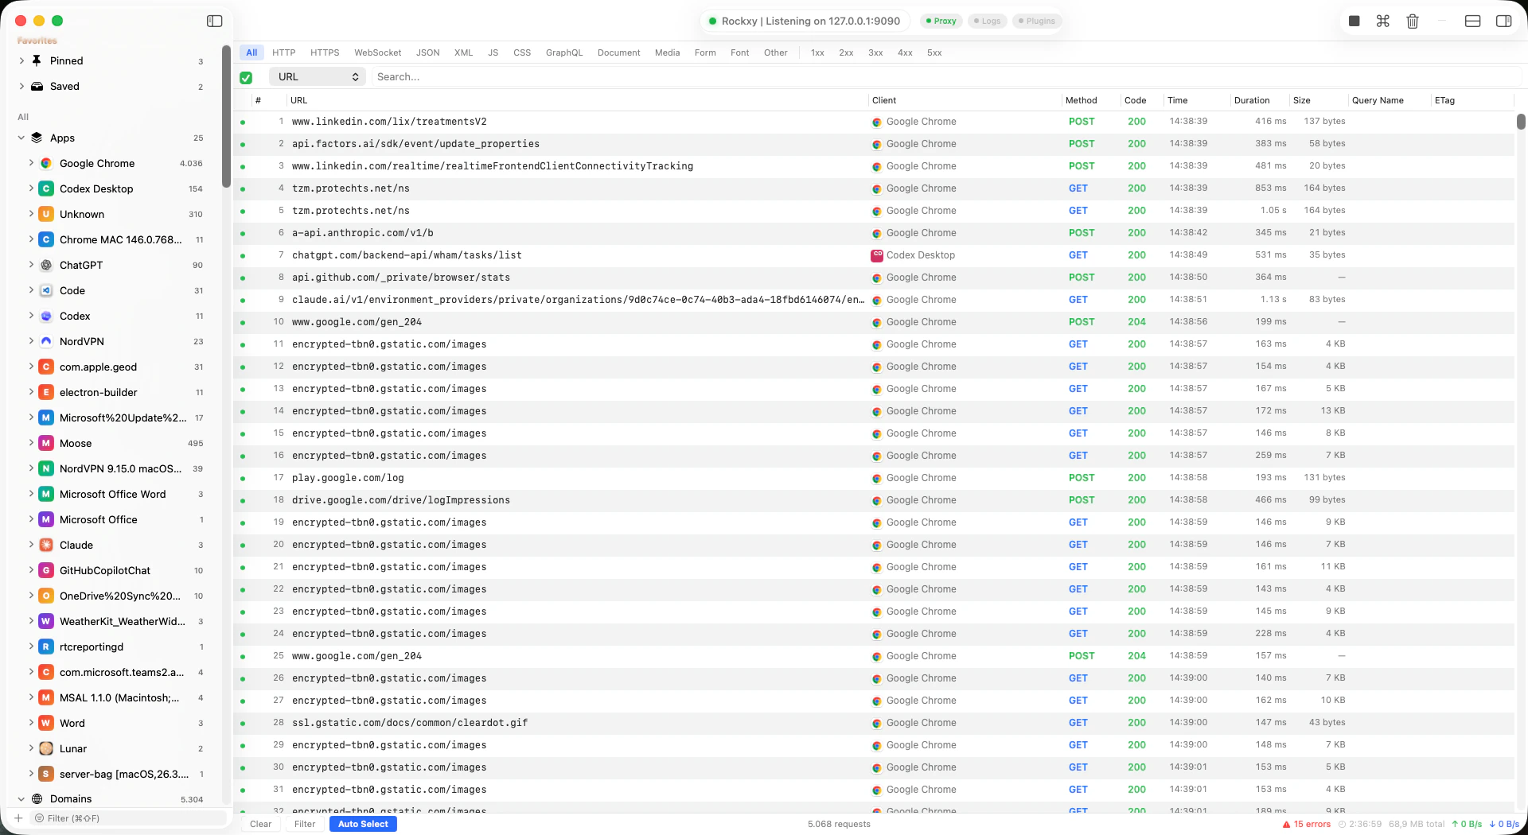This screenshot has height=835, width=1528.
Task: Open the keyboard shortcuts command icon
Action: pyautogui.click(x=1383, y=21)
